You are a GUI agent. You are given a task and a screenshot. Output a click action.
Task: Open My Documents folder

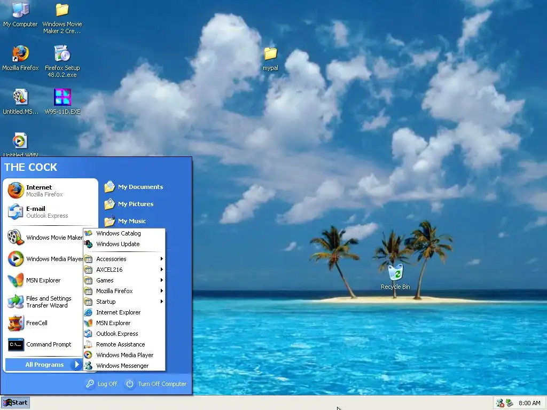134,187
